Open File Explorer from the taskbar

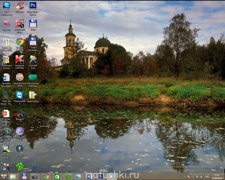point(13,176)
